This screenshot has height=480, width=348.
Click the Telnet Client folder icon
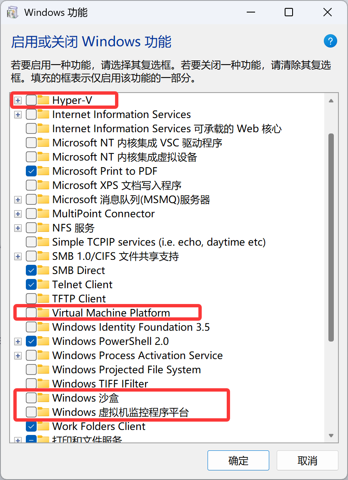[43, 284]
